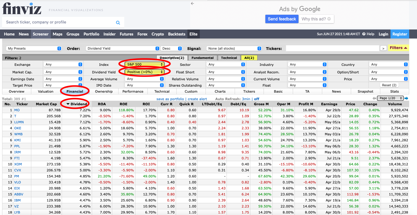Sort by the Market Cap column header

pos(46,104)
